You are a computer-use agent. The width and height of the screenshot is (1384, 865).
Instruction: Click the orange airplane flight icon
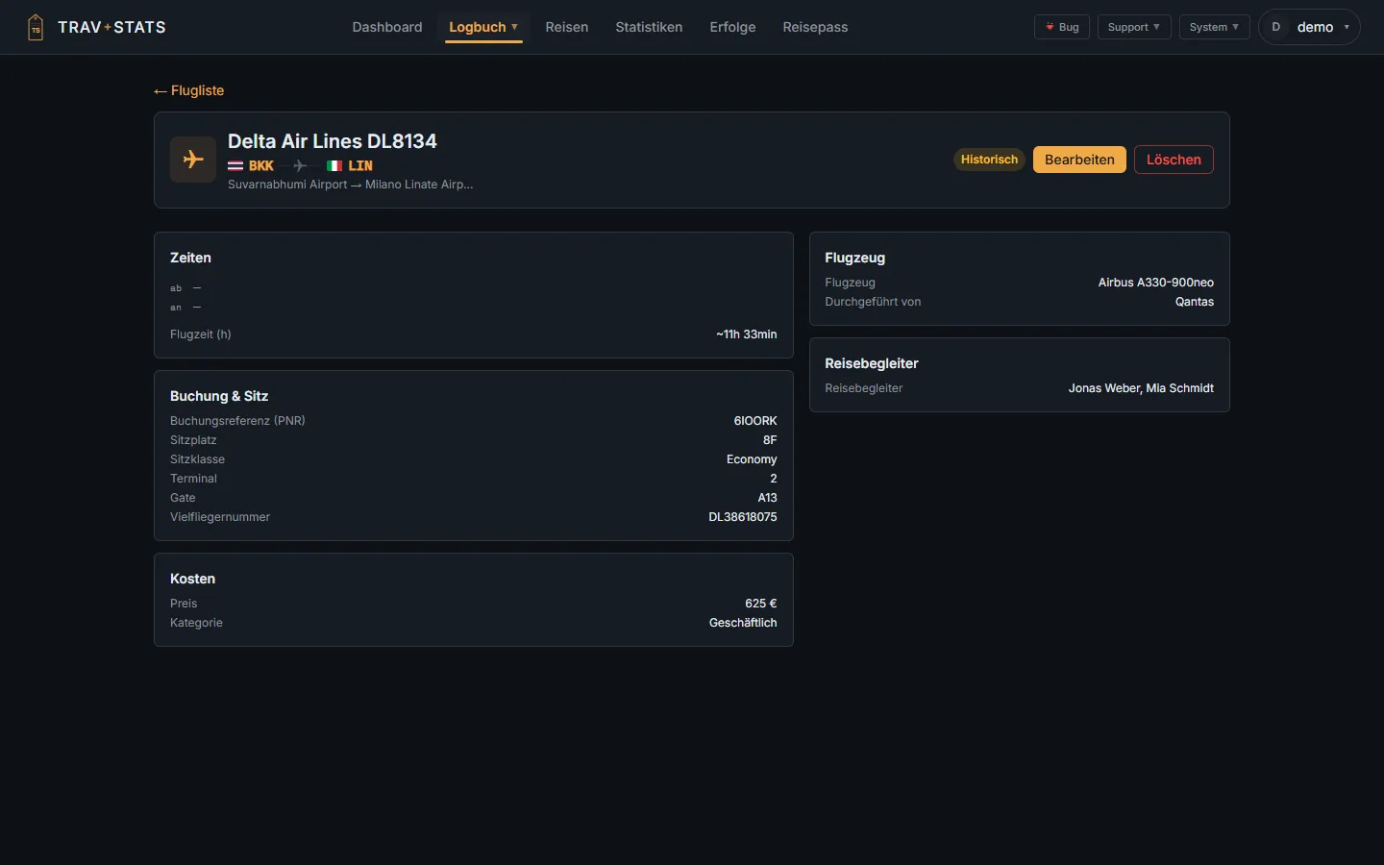193,160
